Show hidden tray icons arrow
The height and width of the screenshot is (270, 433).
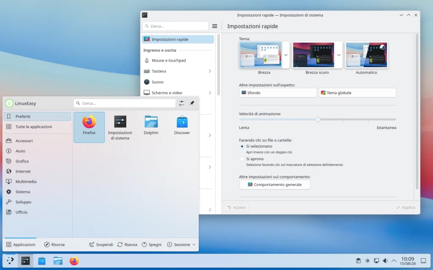[394, 261]
